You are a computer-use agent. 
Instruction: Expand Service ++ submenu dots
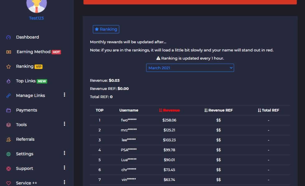click(x=64, y=182)
